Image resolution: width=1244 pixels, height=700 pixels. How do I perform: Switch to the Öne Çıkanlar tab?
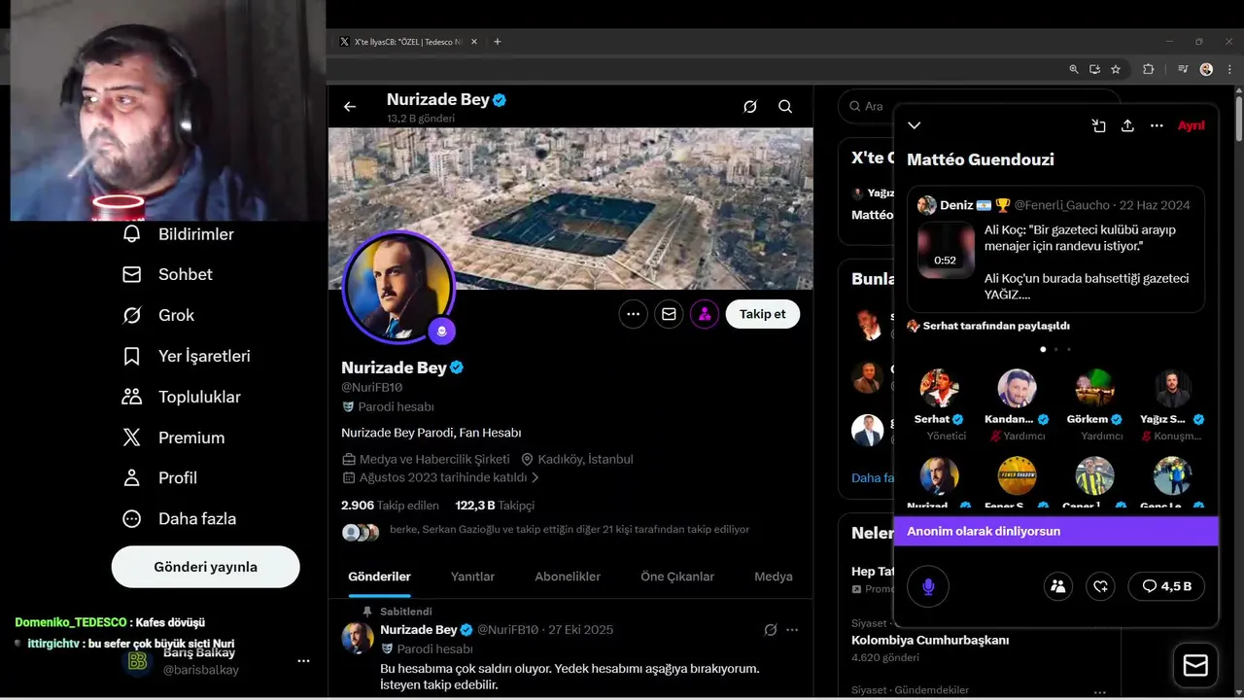(x=676, y=577)
